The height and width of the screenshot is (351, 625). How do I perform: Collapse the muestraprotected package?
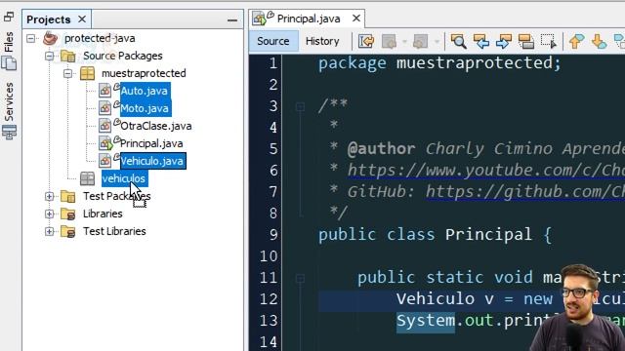coord(67,73)
